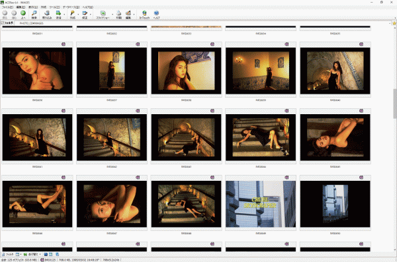This screenshot has height=262, width=397.
Task: Click the second-to-last icon in the bottom bar
Action: [x=51, y=254]
